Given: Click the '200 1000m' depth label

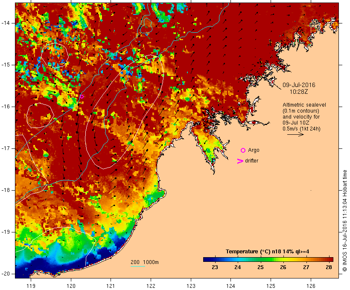Looking at the screenshot, I should [145, 262].
